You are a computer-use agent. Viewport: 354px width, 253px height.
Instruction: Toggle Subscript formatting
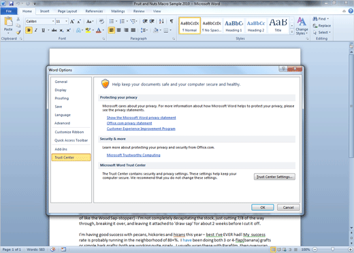click(x=61, y=31)
